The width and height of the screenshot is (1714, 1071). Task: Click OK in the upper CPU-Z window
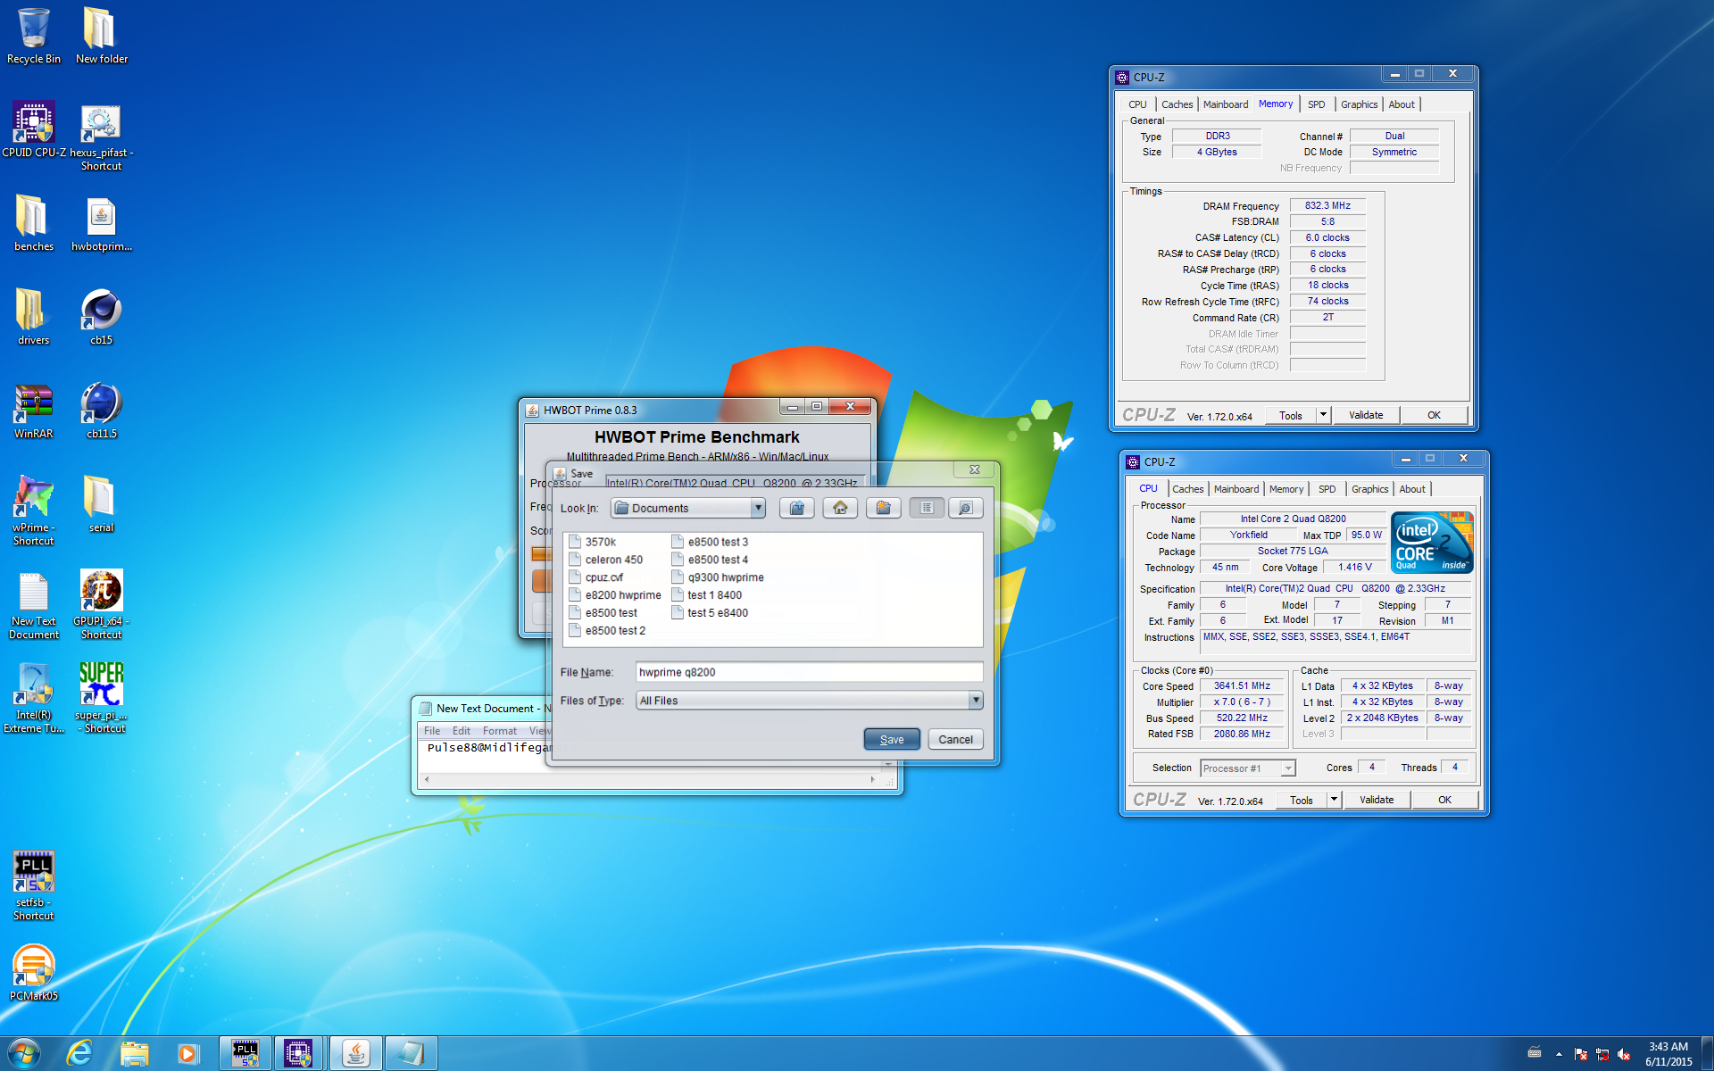pos(1434,415)
